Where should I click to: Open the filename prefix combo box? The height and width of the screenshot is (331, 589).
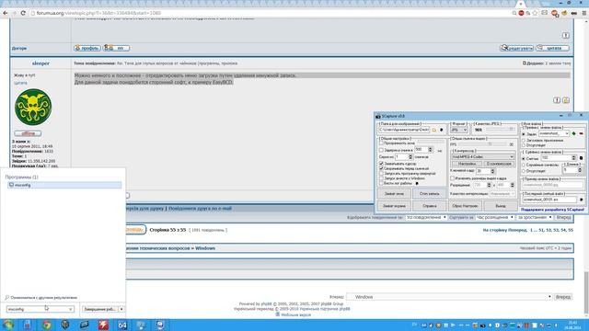click(554, 133)
